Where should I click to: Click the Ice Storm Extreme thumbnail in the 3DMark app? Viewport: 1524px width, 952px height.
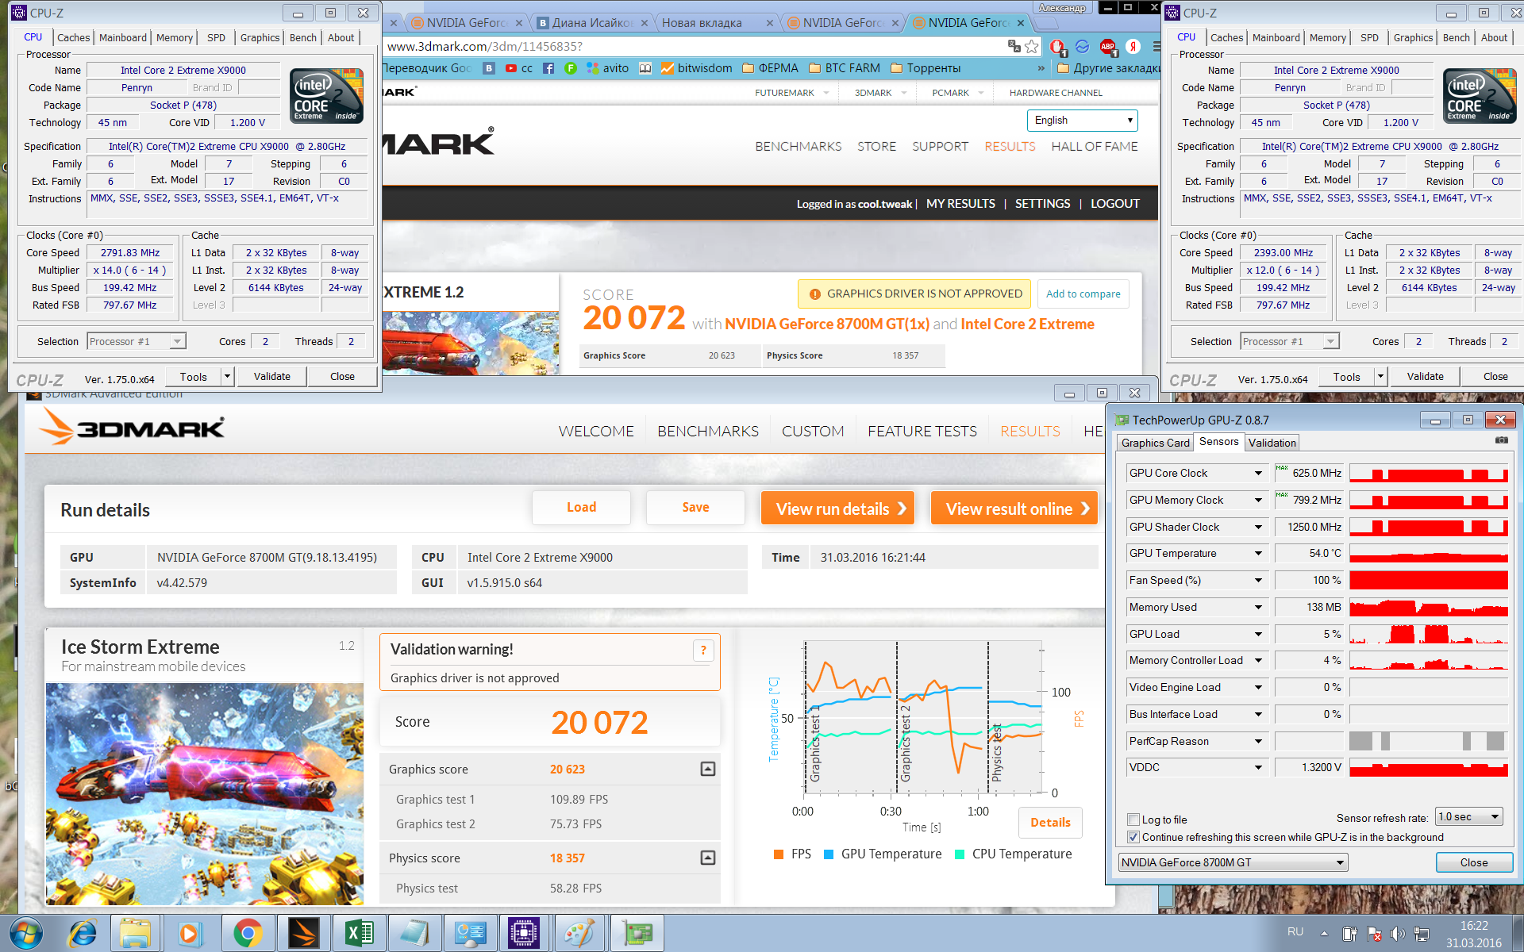pyautogui.click(x=205, y=794)
